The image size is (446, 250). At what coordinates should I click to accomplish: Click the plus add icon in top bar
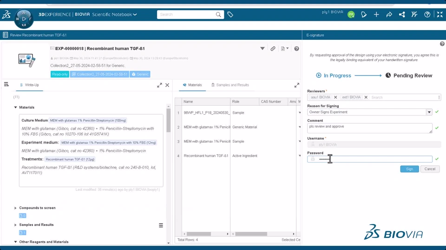376,14
